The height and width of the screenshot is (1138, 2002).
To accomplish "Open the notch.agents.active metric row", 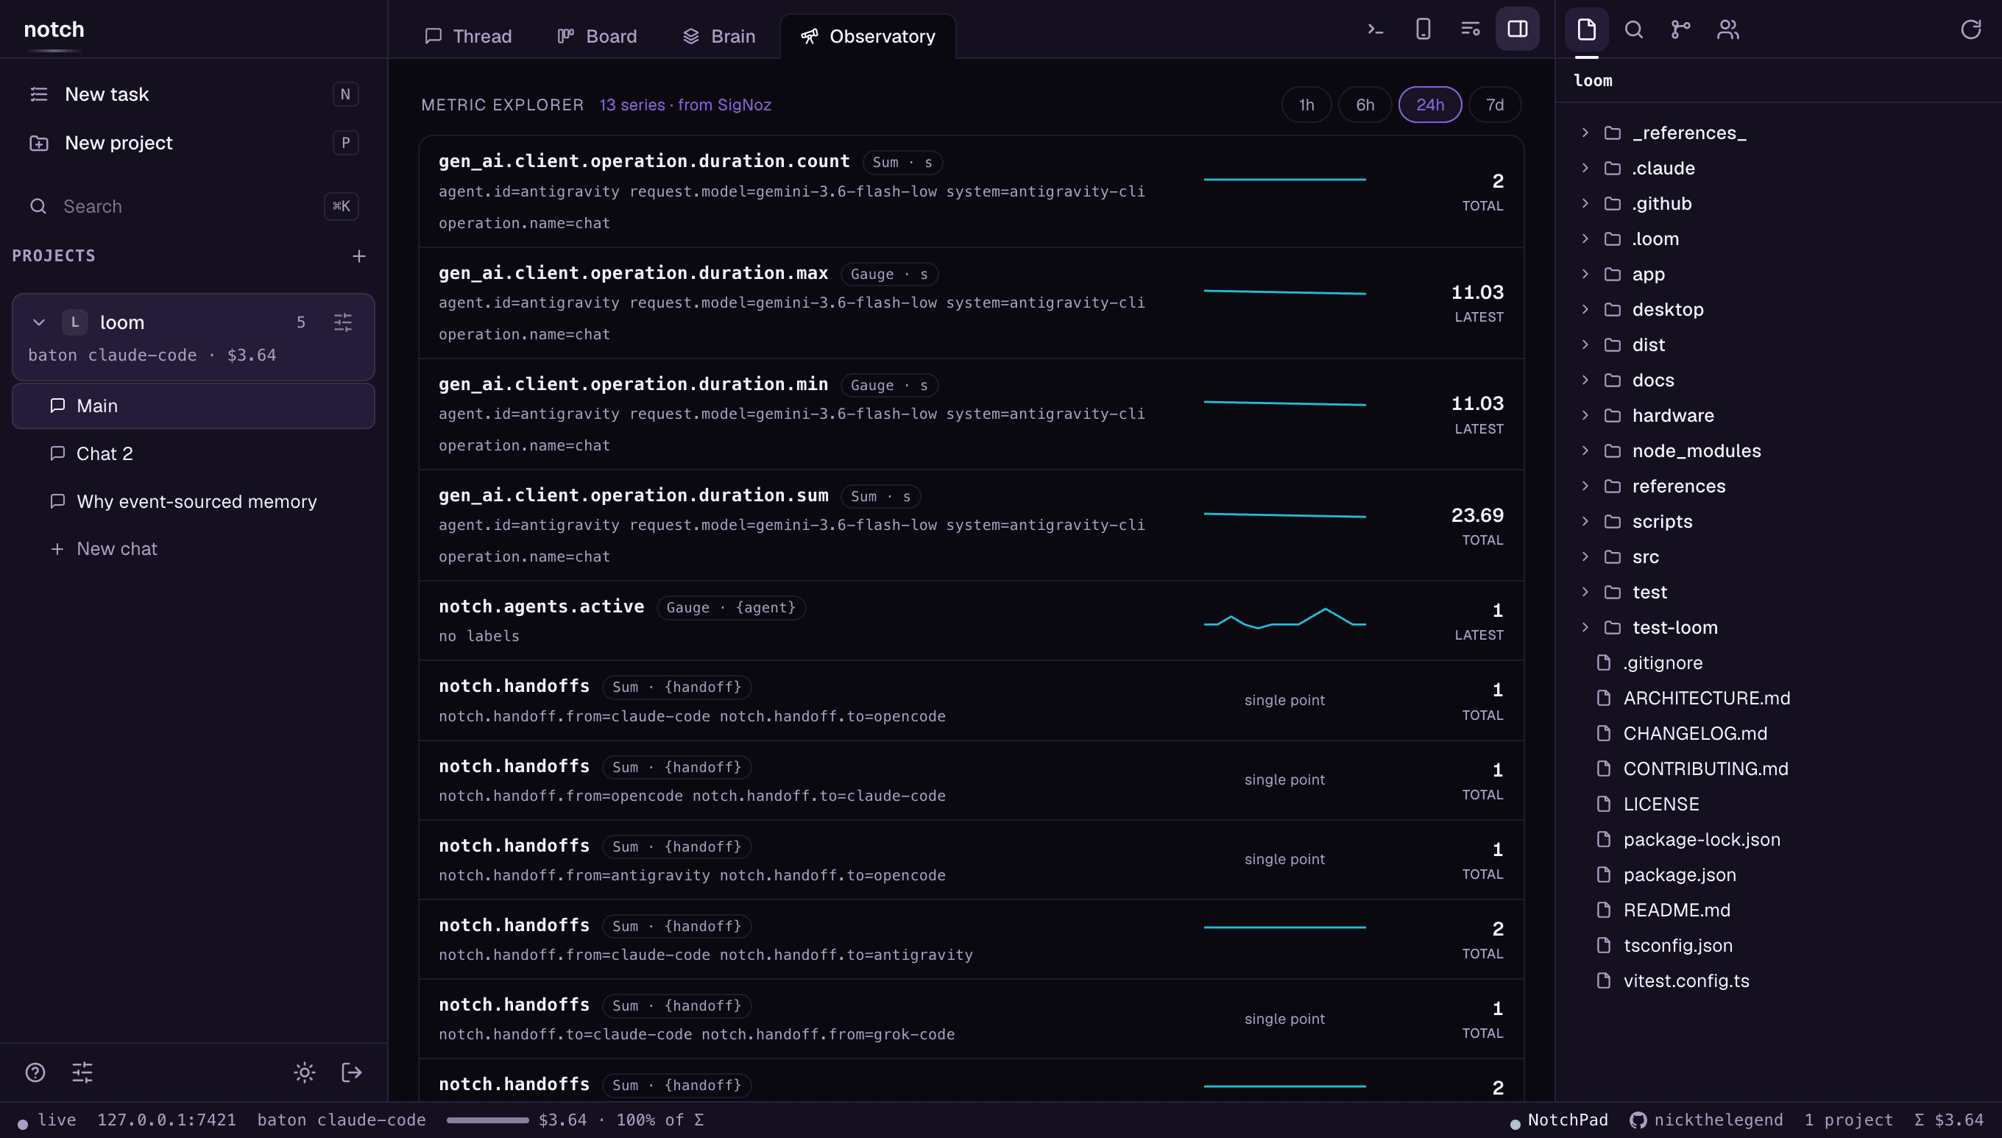I will (972, 621).
